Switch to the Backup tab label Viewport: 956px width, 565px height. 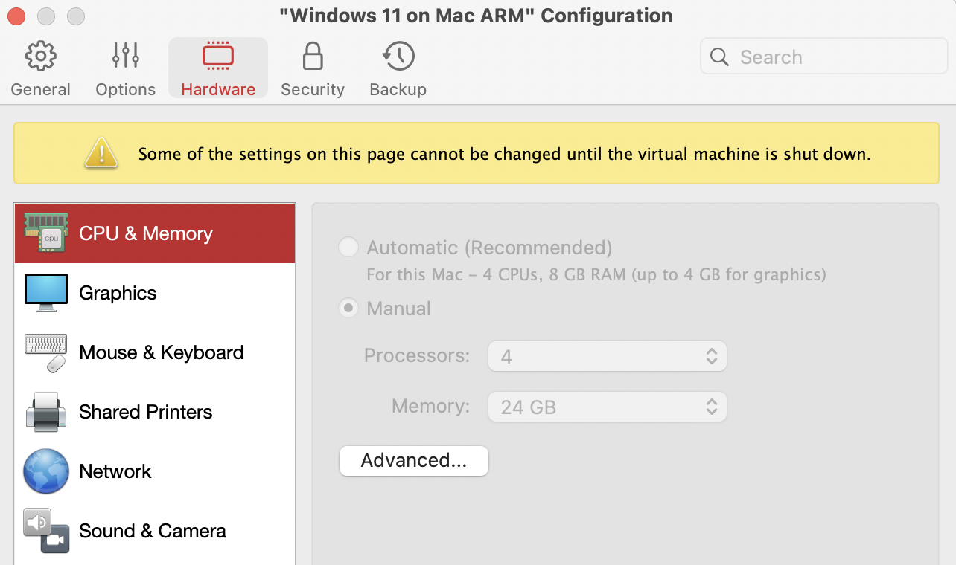(x=398, y=89)
